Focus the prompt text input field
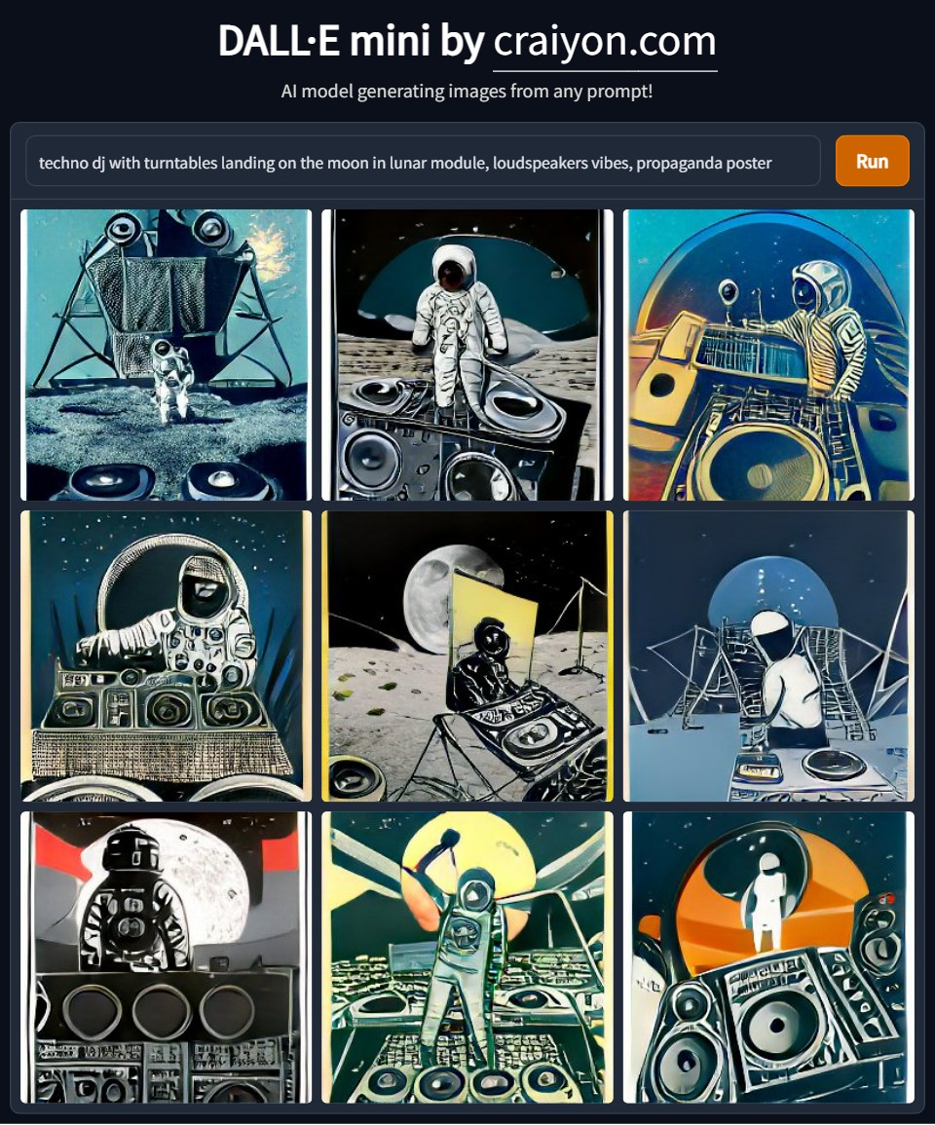Viewport: 935px width, 1125px height. [x=423, y=162]
